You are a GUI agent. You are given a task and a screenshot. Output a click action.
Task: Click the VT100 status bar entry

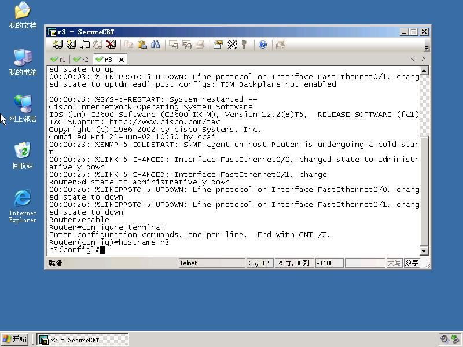[x=329, y=263]
